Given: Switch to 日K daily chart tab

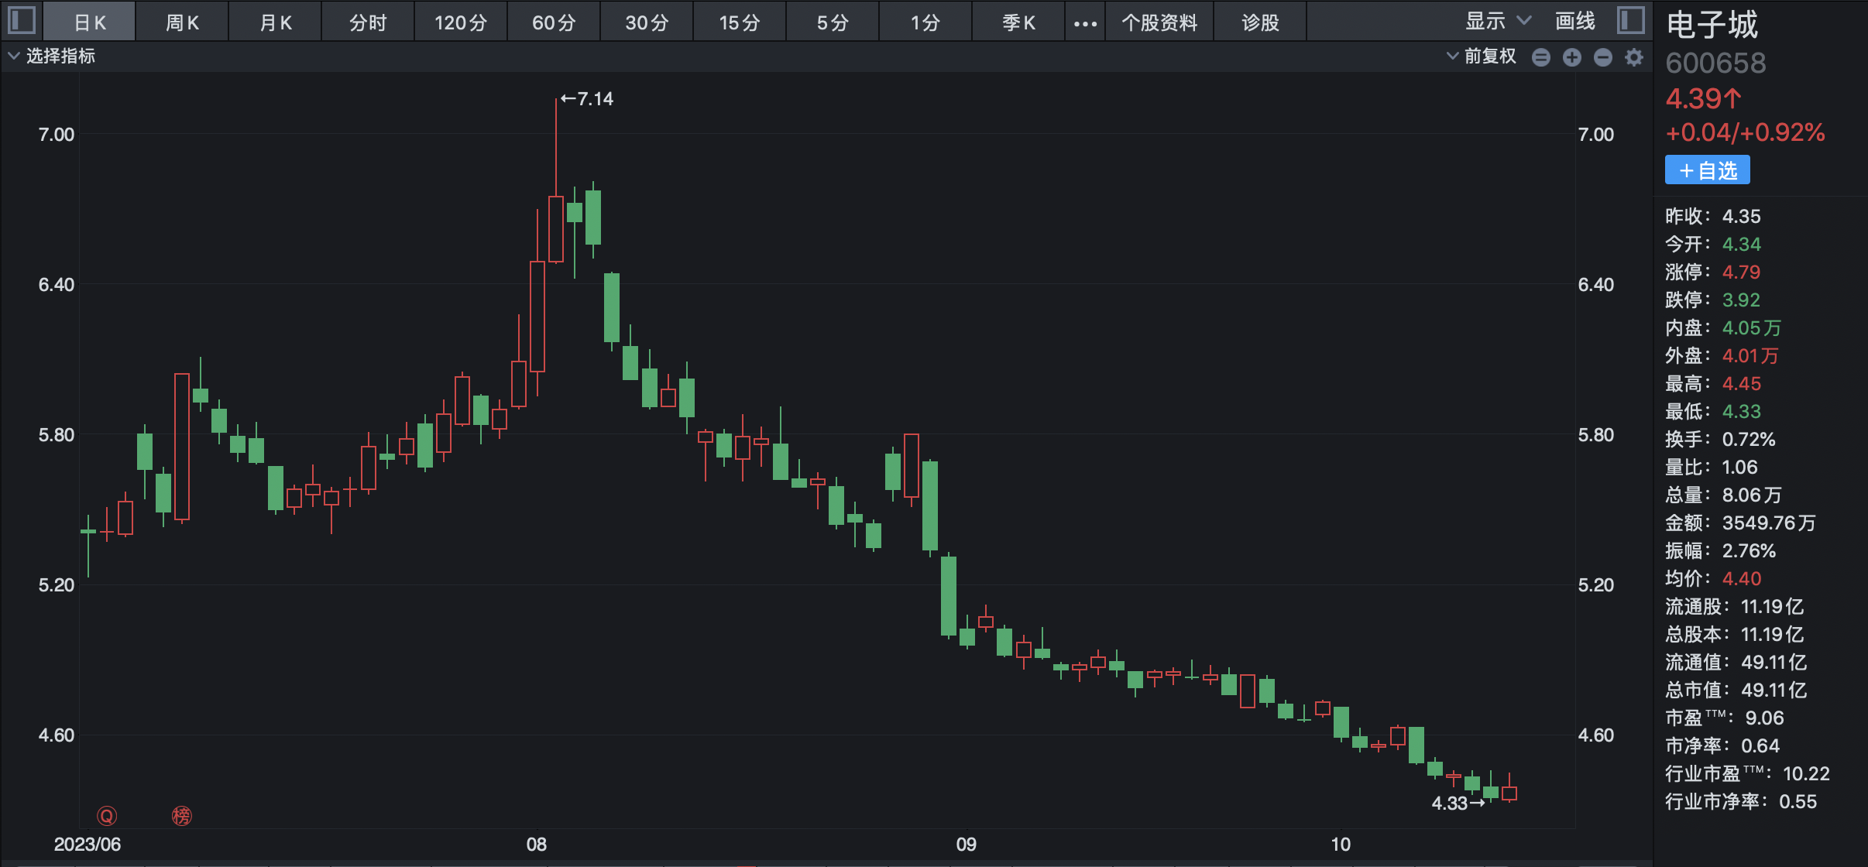Looking at the screenshot, I should pyautogui.click(x=90, y=23).
